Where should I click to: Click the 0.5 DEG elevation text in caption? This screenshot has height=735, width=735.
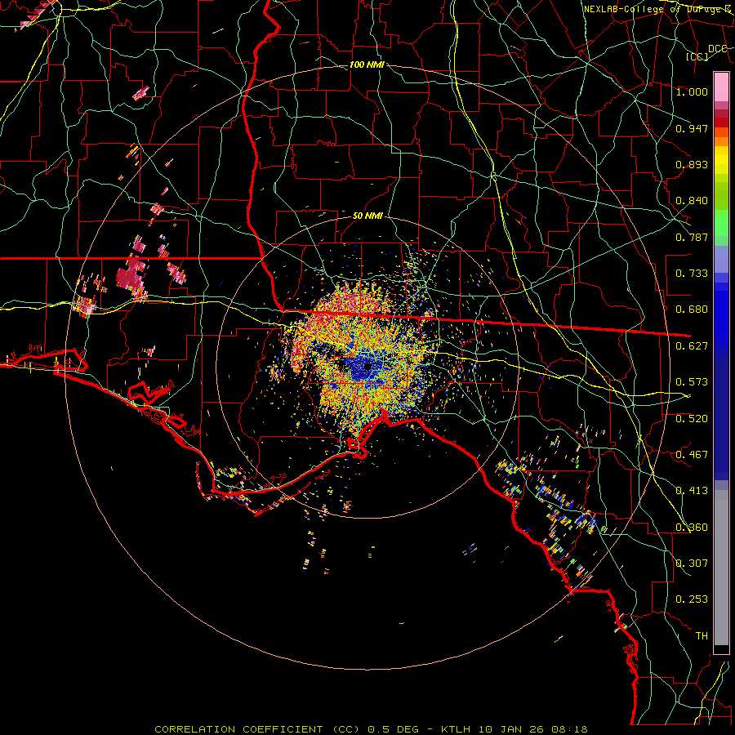pos(394,729)
